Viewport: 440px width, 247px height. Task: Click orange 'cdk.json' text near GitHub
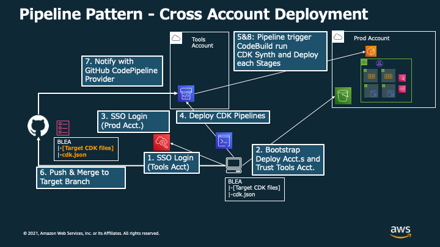pos(74,155)
